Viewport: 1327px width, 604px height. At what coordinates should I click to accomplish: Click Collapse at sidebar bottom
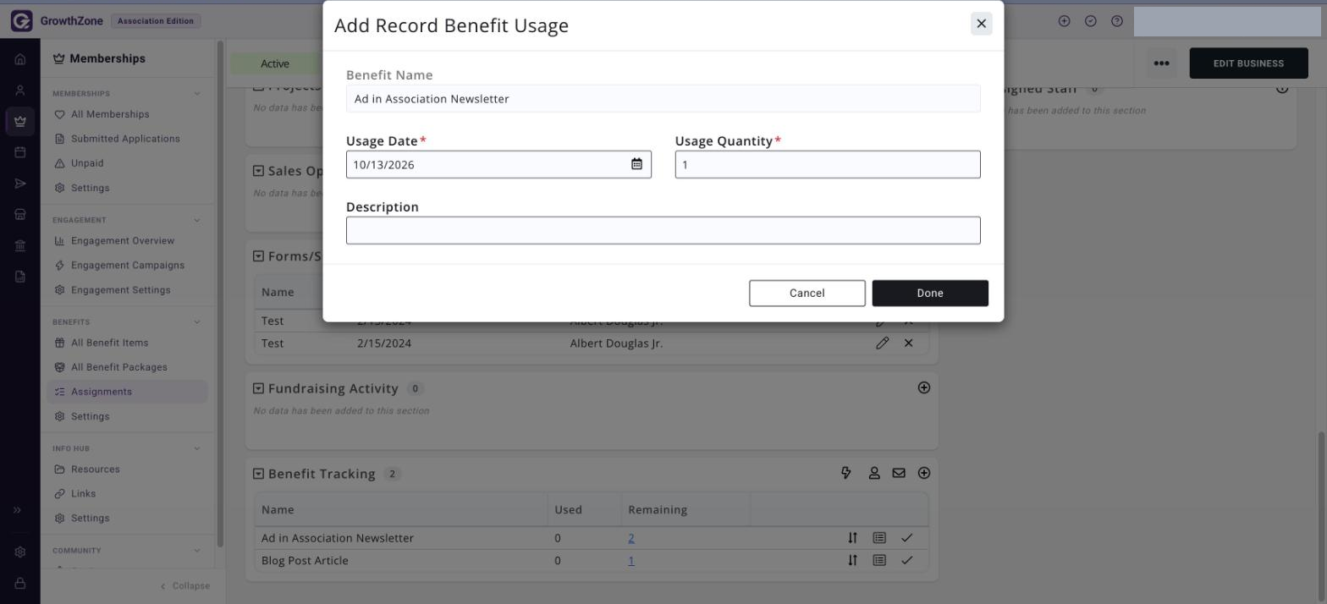[184, 586]
